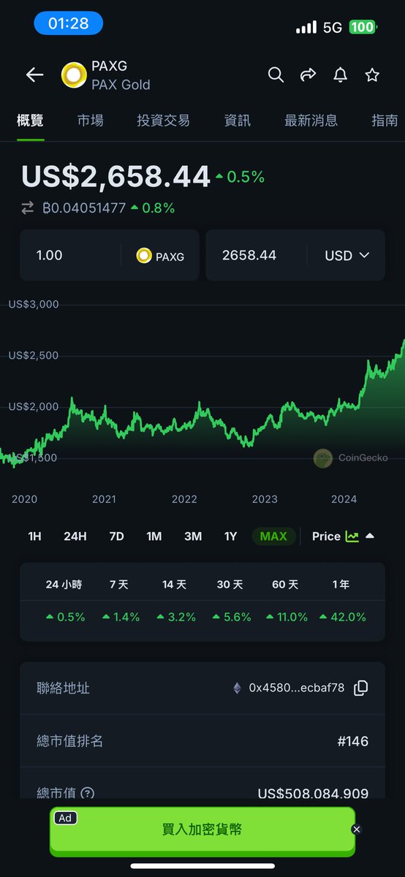Screen dimensions: 405x877
Task: Tap the green chart line icon next to Price
Action: coord(352,536)
